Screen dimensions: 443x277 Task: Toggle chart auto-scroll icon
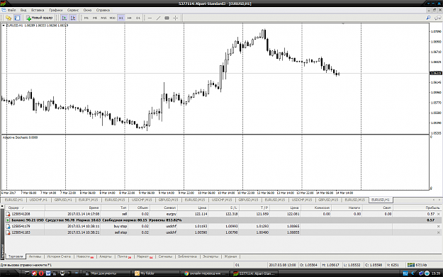(65, 18)
